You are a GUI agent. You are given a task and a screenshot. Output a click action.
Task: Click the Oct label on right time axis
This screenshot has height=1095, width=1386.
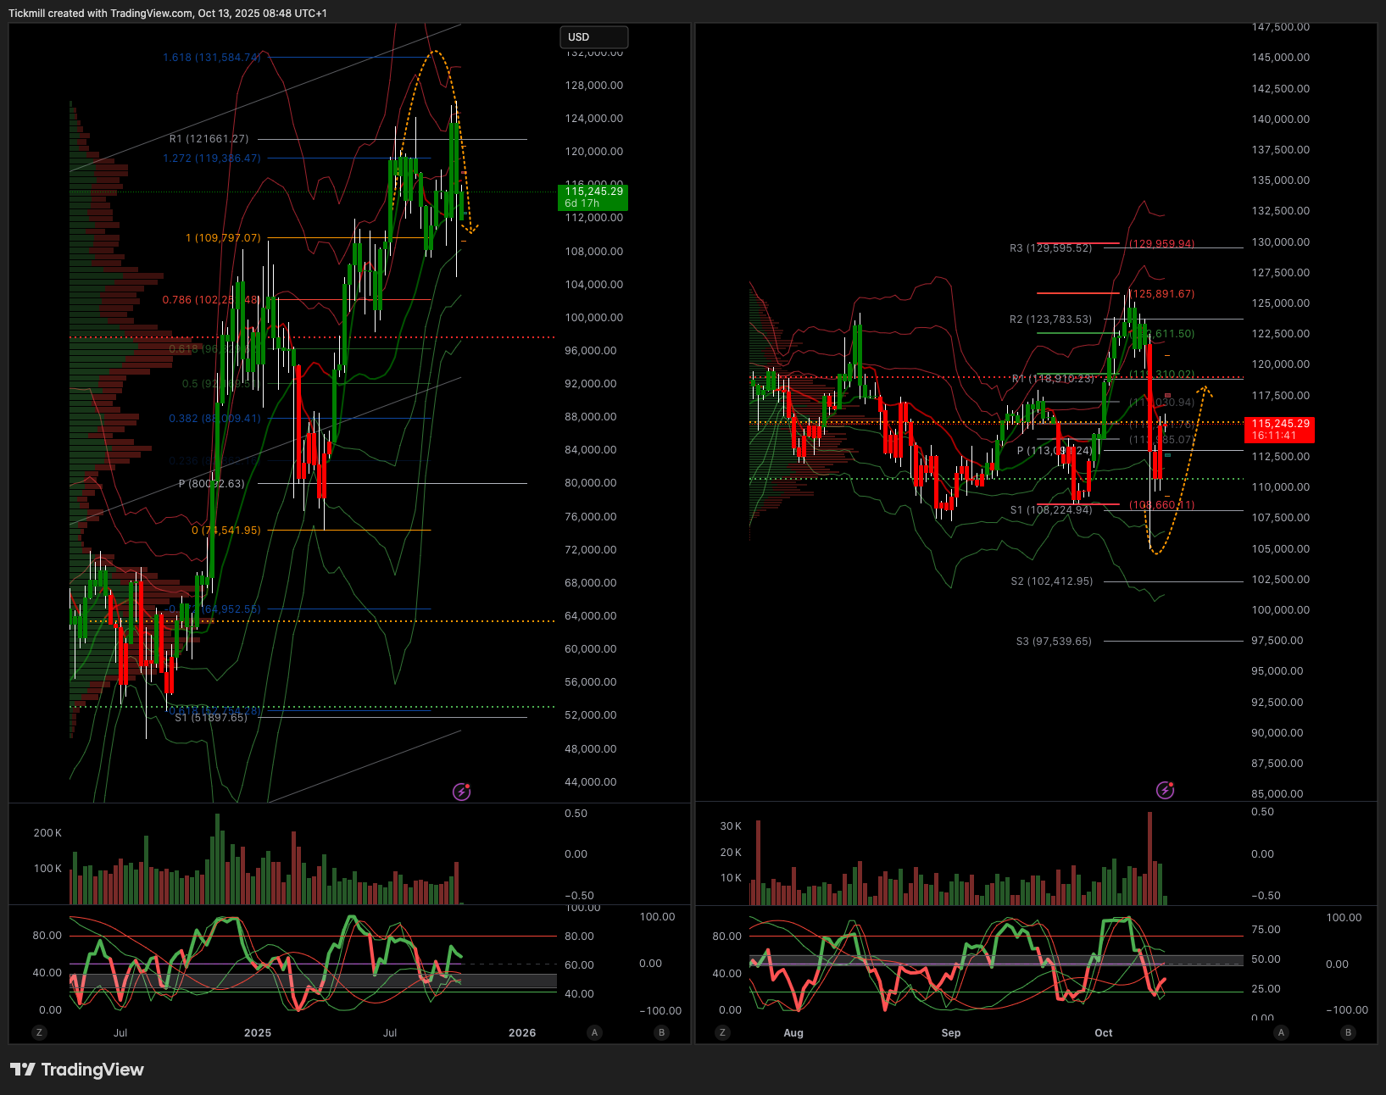1104,1032
